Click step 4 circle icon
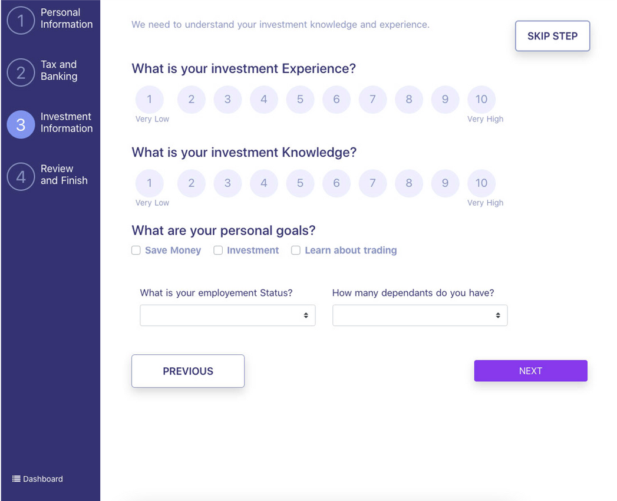 tap(21, 176)
